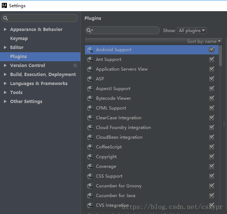227x214 pixels.
Task: Click the AspectJ Support plugin icon
Action: pyautogui.click(x=90, y=89)
